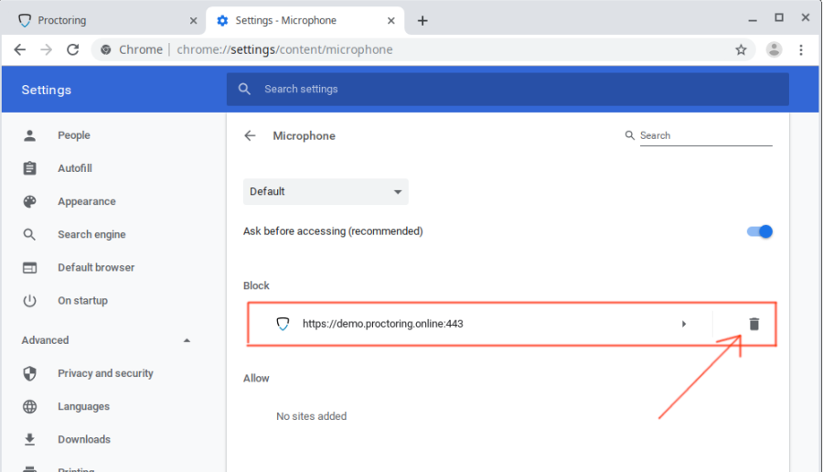Click the On startup power icon
The width and height of the screenshot is (823, 472).
(29, 301)
